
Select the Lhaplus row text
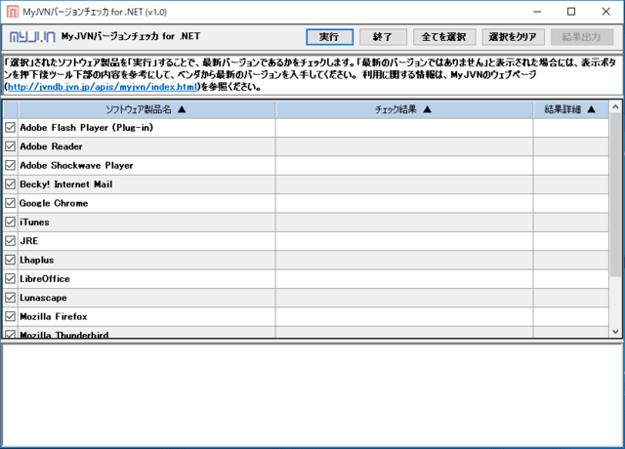37,261
